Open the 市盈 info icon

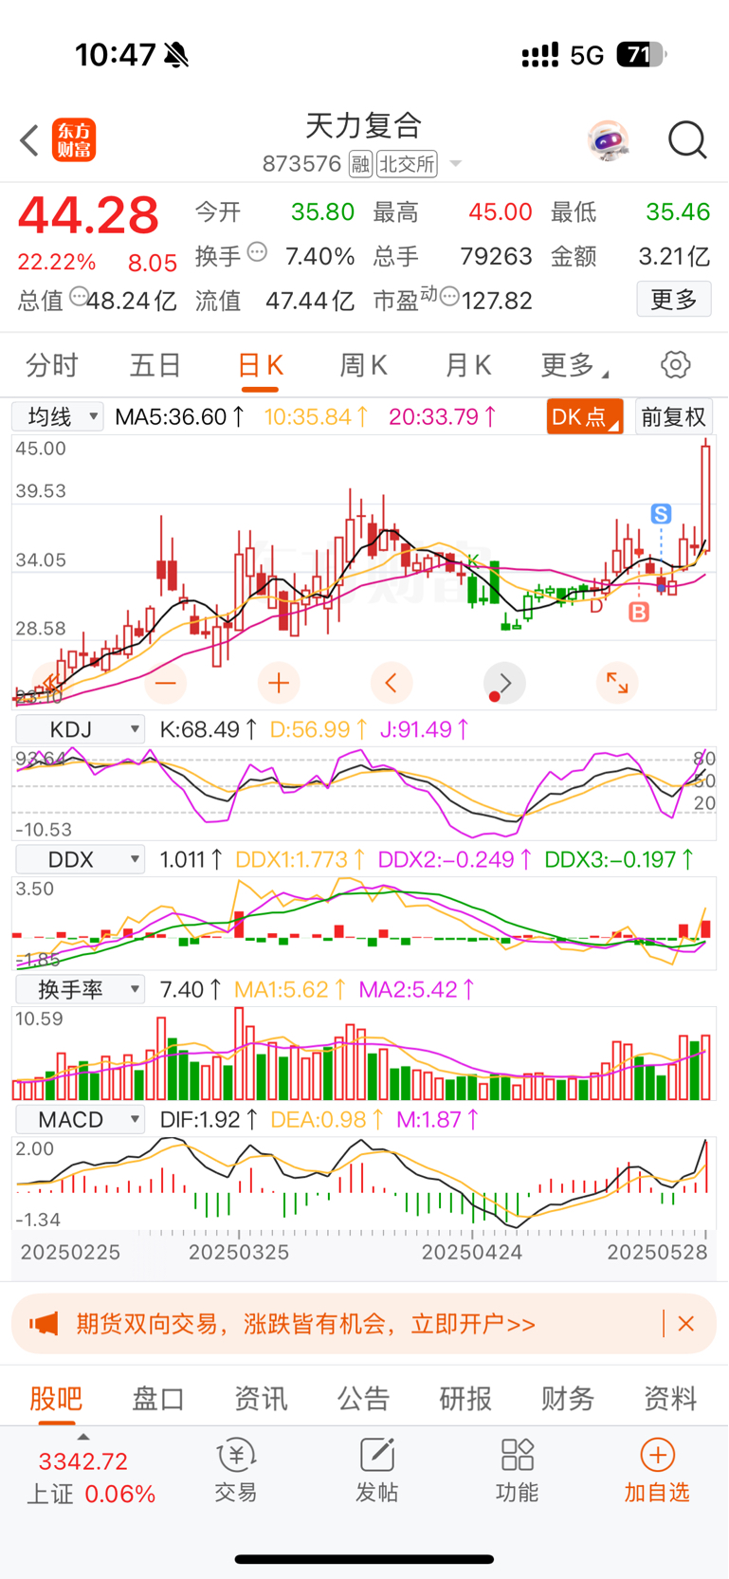tap(449, 297)
